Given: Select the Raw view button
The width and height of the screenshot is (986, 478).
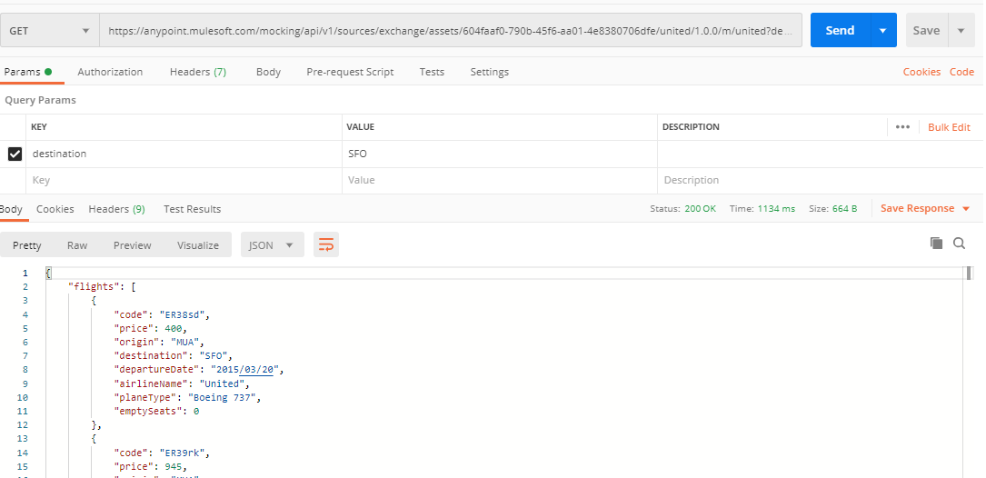Looking at the screenshot, I should [77, 245].
